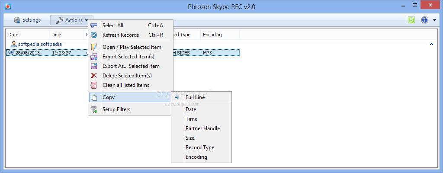Click the red X Delete icon
This screenshot has width=443, height=173.
click(94, 76)
